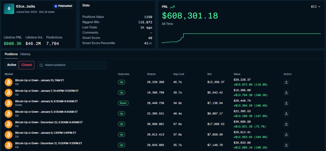Viewport: 326px width, 151px height.
Task: Click Bitcoin icon of December 22, 6:30AM market
Action: [x=9, y=124]
